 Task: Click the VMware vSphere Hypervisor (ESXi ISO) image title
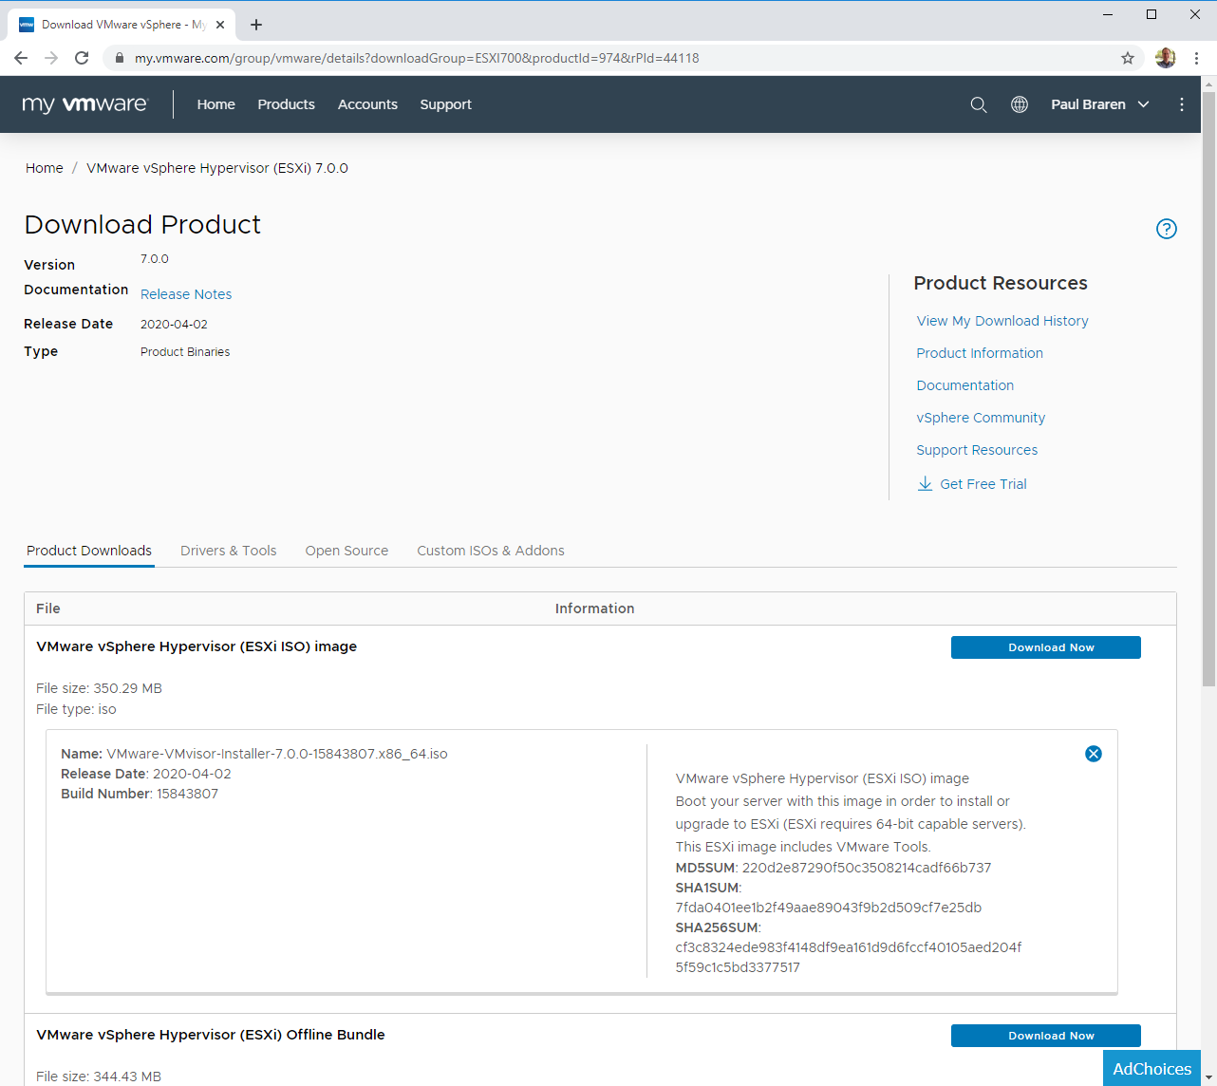coord(197,646)
